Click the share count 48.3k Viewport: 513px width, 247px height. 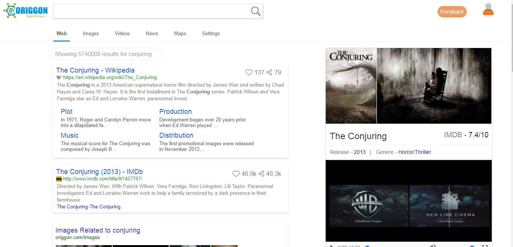[x=274, y=174]
